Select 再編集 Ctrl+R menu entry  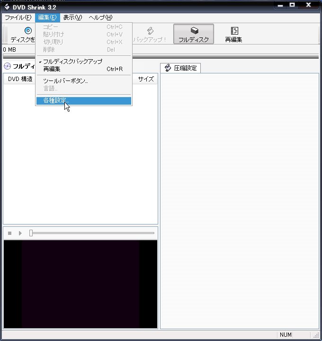click(x=84, y=69)
